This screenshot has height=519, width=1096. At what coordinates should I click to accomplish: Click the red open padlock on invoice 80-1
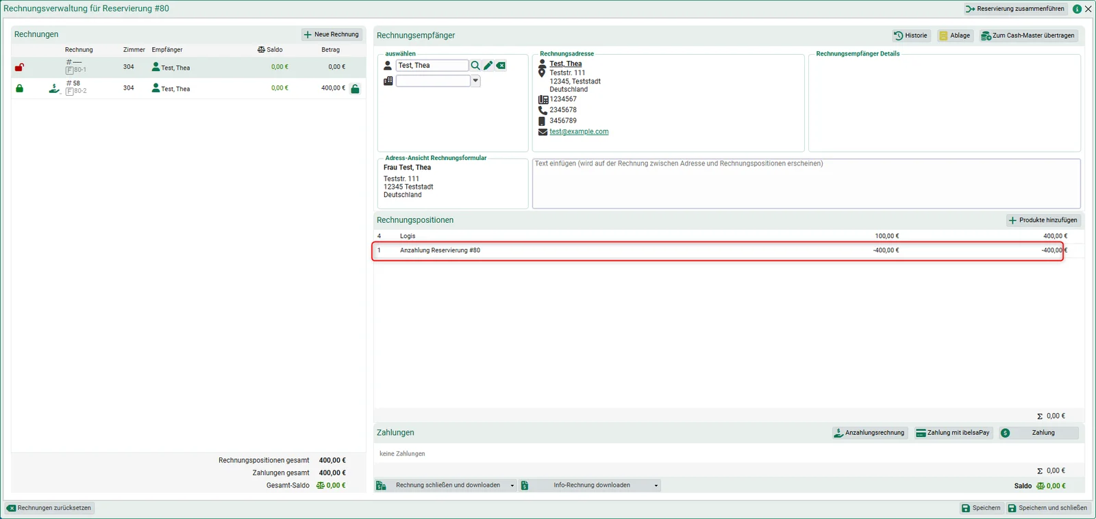click(19, 67)
